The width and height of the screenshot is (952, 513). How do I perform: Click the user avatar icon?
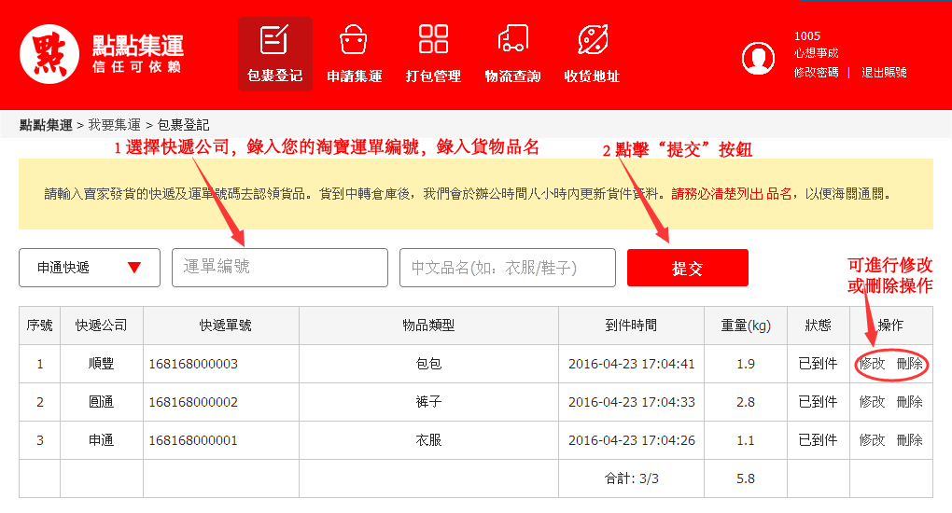click(758, 58)
